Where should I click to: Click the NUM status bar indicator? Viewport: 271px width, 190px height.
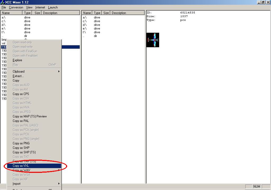point(257,186)
